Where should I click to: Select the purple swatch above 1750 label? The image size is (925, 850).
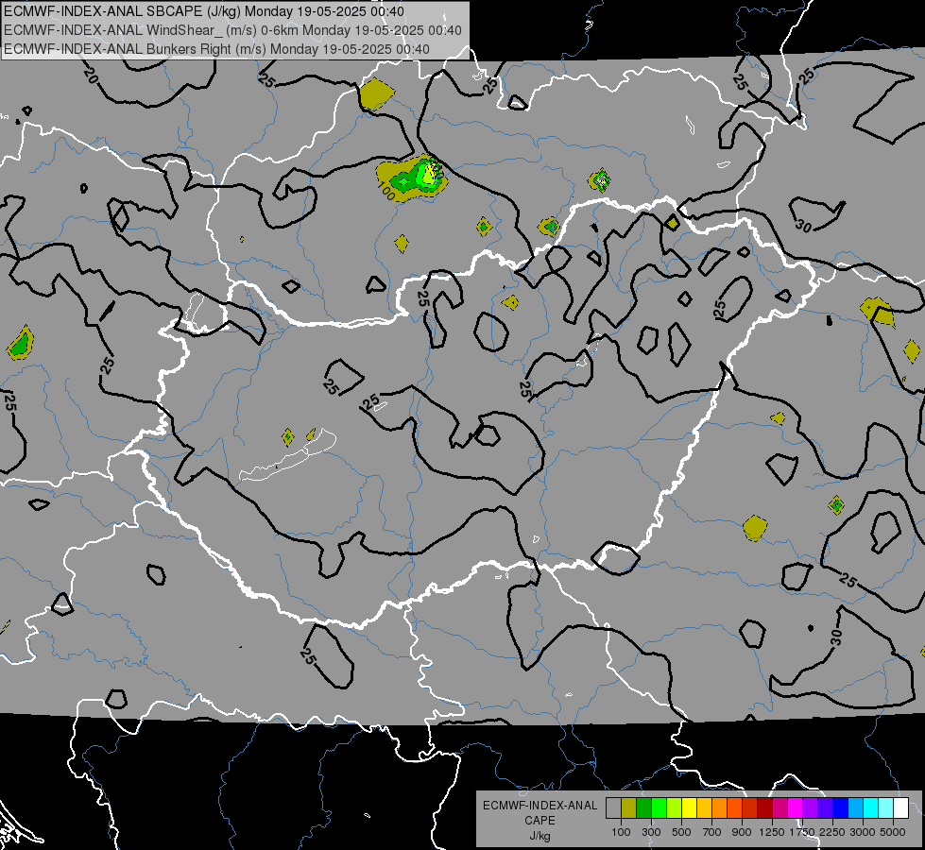pyautogui.click(x=810, y=808)
